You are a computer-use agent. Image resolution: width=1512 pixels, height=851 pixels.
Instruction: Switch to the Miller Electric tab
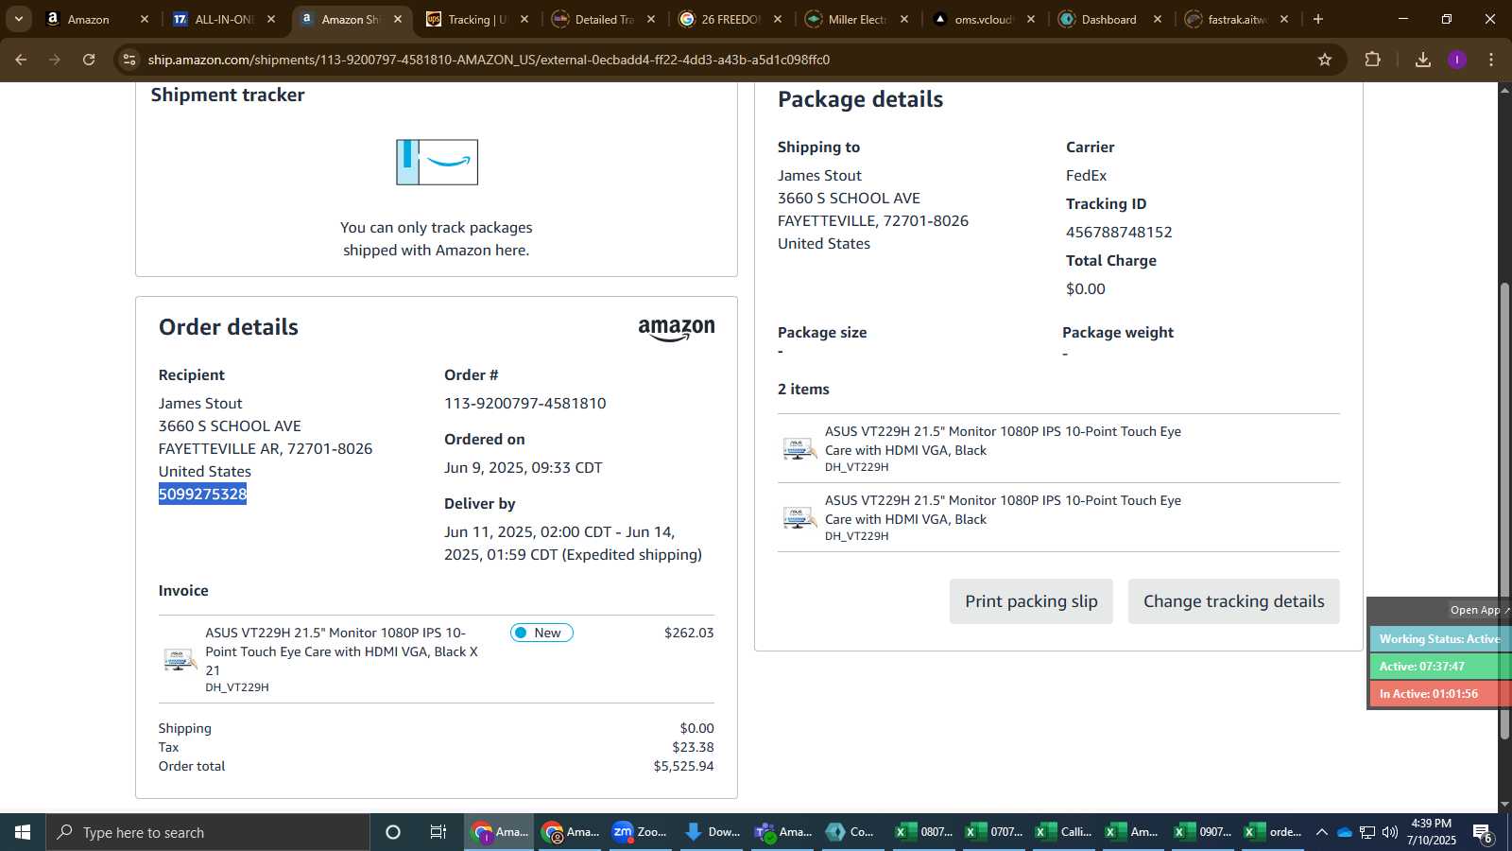click(x=856, y=19)
